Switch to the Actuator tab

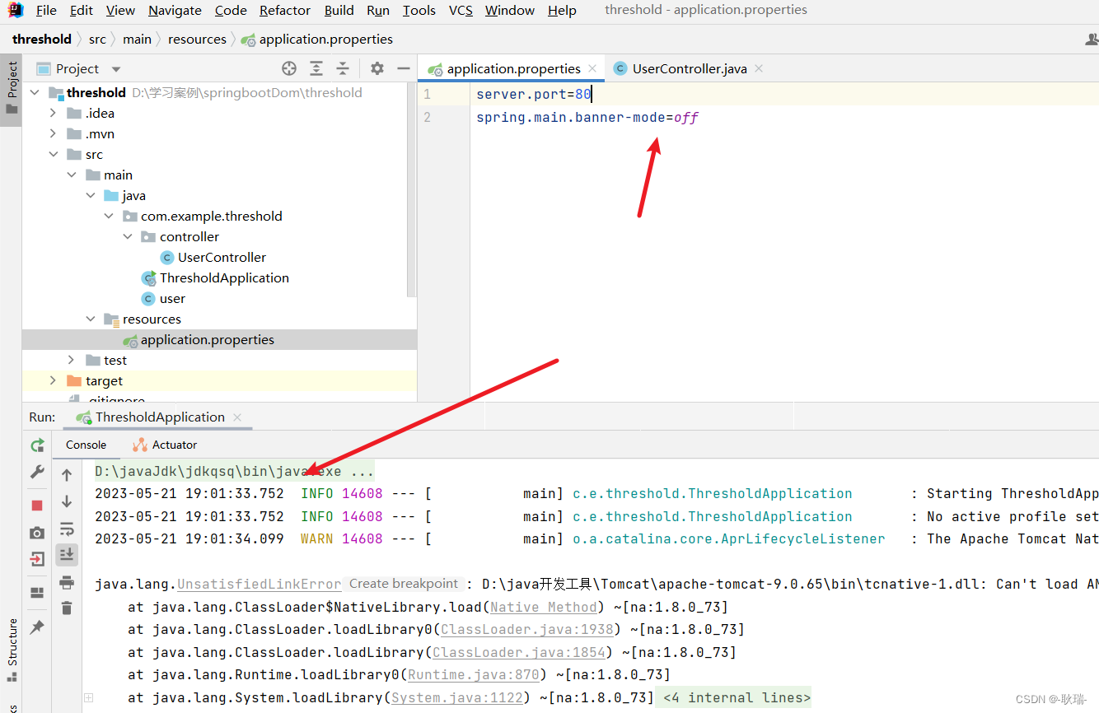pos(166,445)
